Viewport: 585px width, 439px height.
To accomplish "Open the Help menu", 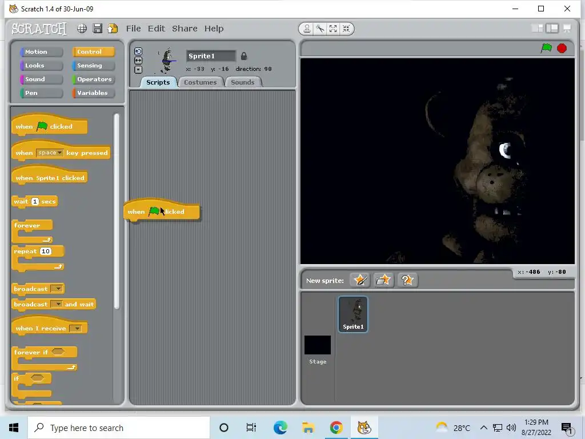I will (214, 29).
